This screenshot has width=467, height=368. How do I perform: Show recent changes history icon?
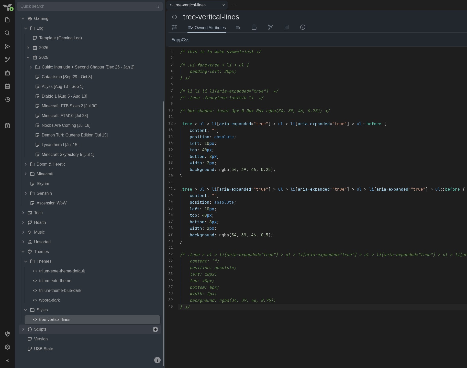pyautogui.click(x=7, y=99)
